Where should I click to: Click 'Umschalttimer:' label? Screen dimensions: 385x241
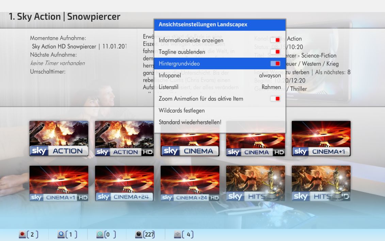click(48, 72)
